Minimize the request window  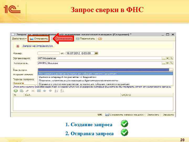click(x=163, y=34)
